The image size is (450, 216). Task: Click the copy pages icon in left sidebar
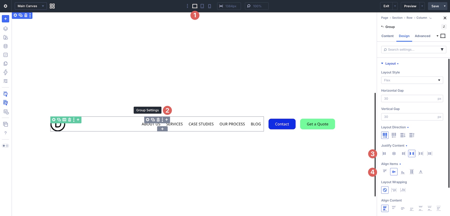tap(5, 63)
